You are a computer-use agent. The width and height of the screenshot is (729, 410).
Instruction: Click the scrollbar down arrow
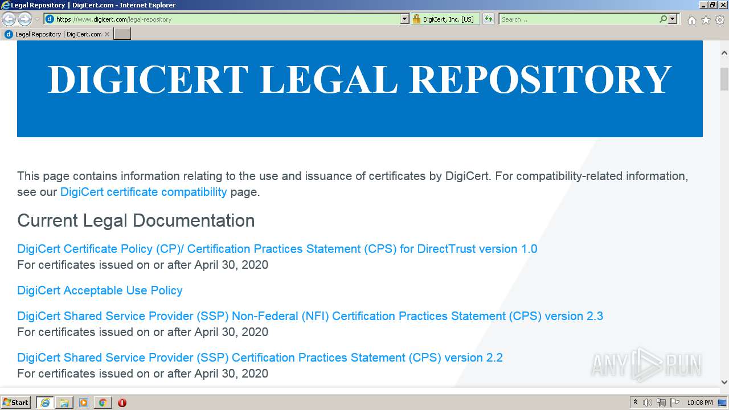click(724, 382)
